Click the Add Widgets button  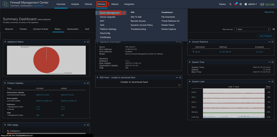[266, 36]
